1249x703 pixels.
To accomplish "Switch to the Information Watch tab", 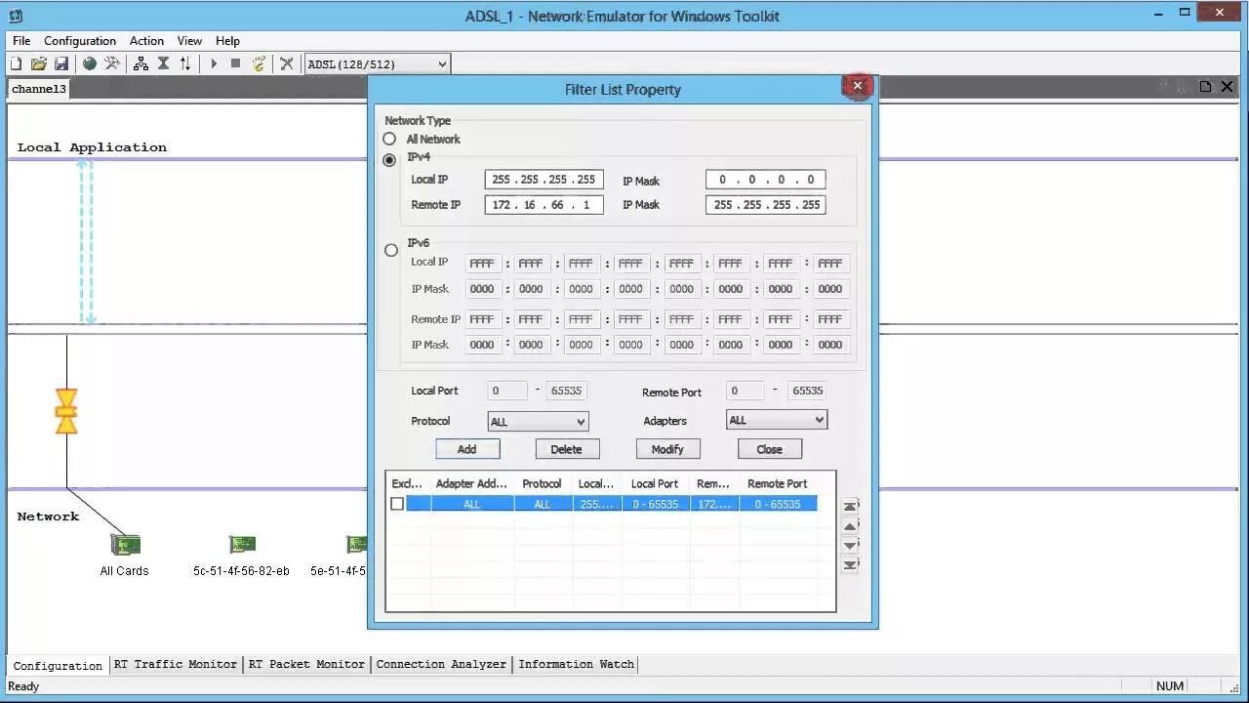I will tap(576, 664).
